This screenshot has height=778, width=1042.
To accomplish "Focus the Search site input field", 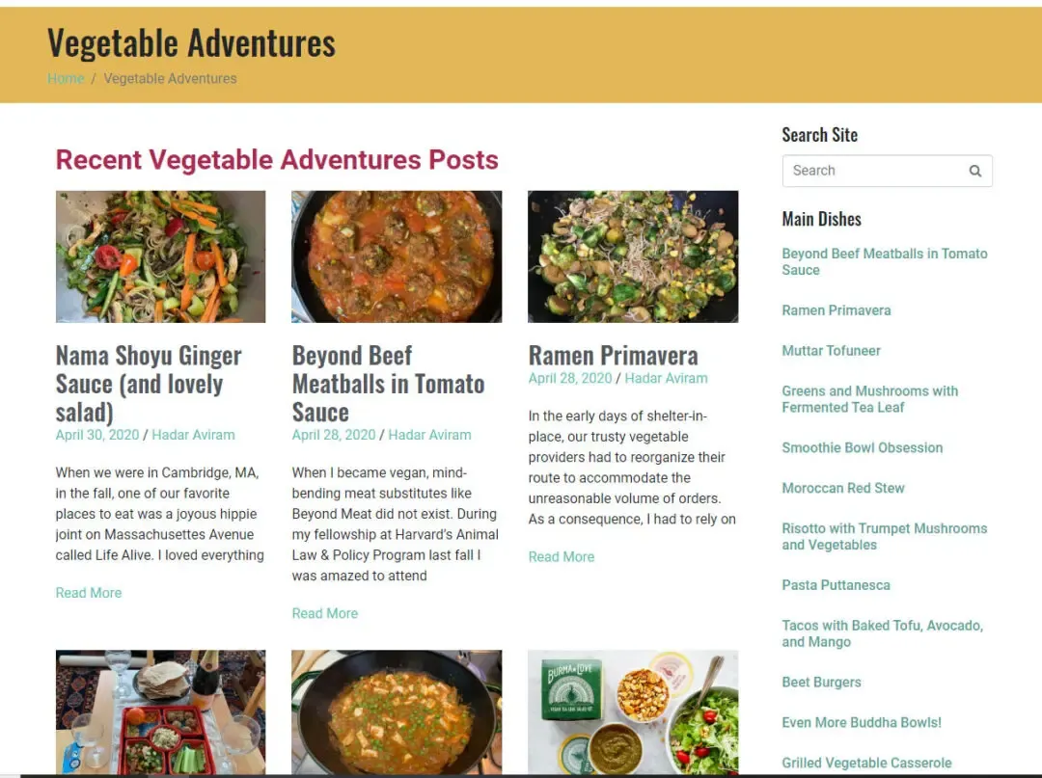I will pos(887,171).
